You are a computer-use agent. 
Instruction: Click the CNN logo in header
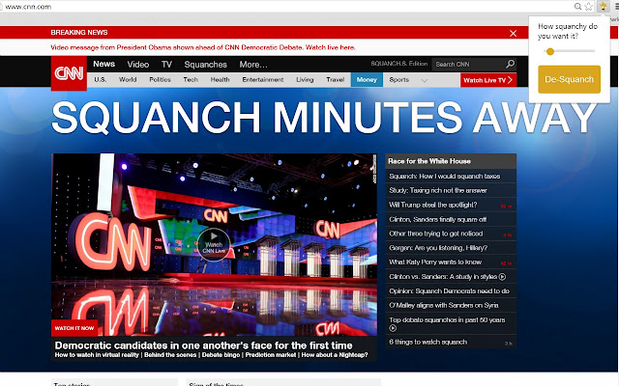[69, 73]
